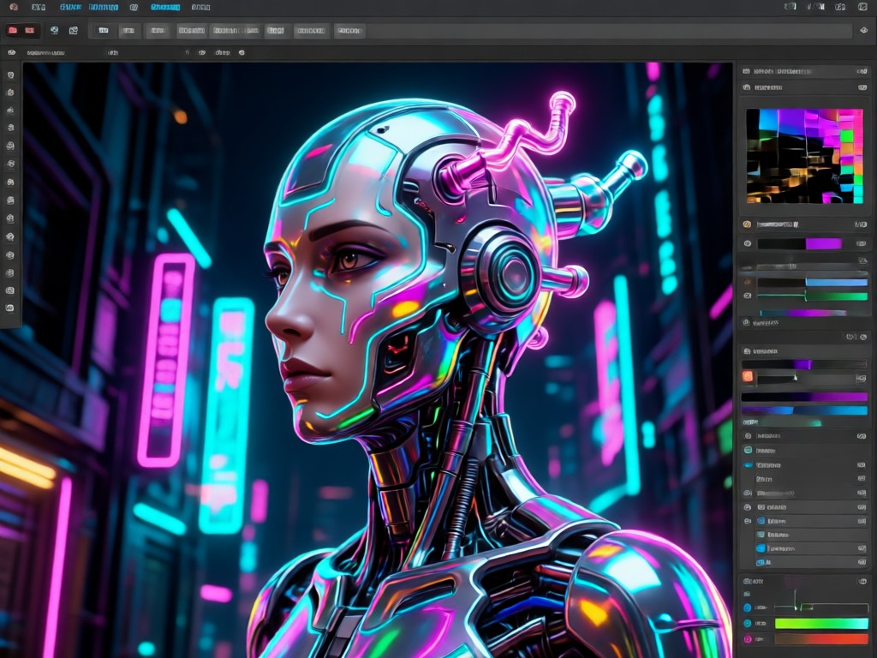Click the app logo at the menu bar's start
877x658 pixels.
click(x=14, y=7)
